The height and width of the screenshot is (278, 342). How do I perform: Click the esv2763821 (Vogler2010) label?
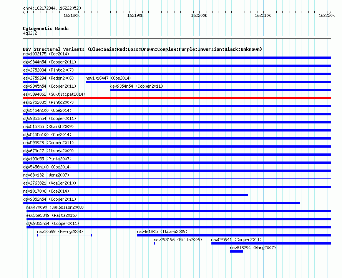click(50, 183)
